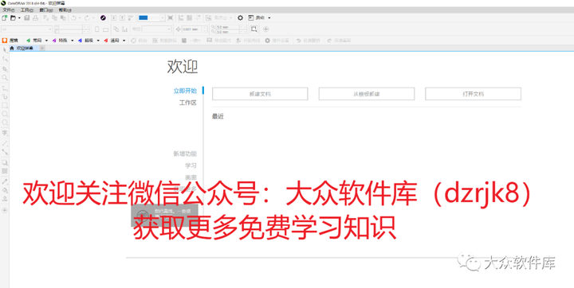Click the Redo arrow icon
This screenshot has width=574, height=288.
[87, 18]
